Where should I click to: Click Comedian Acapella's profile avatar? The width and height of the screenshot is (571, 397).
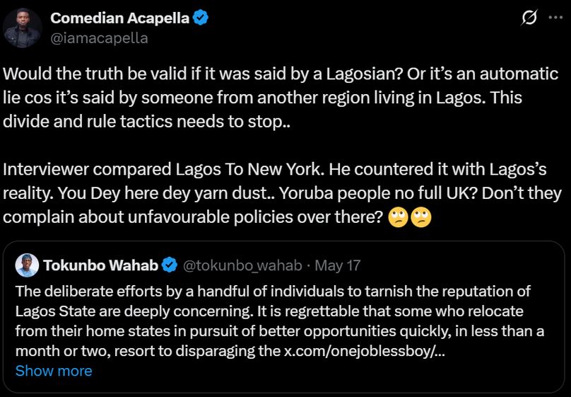pyautogui.click(x=22, y=28)
